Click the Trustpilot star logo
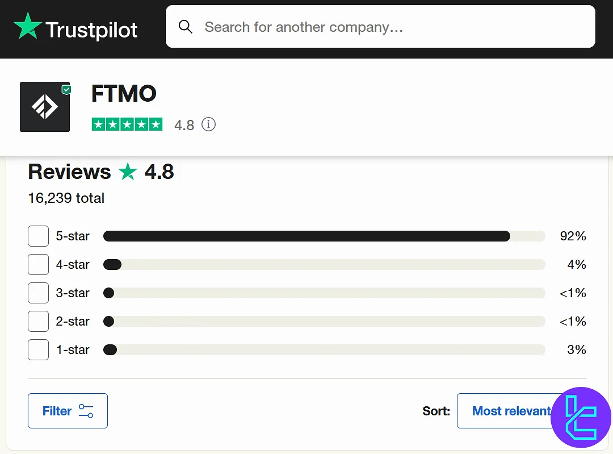The height and width of the screenshot is (454, 613). pyautogui.click(x=28, y=26)
